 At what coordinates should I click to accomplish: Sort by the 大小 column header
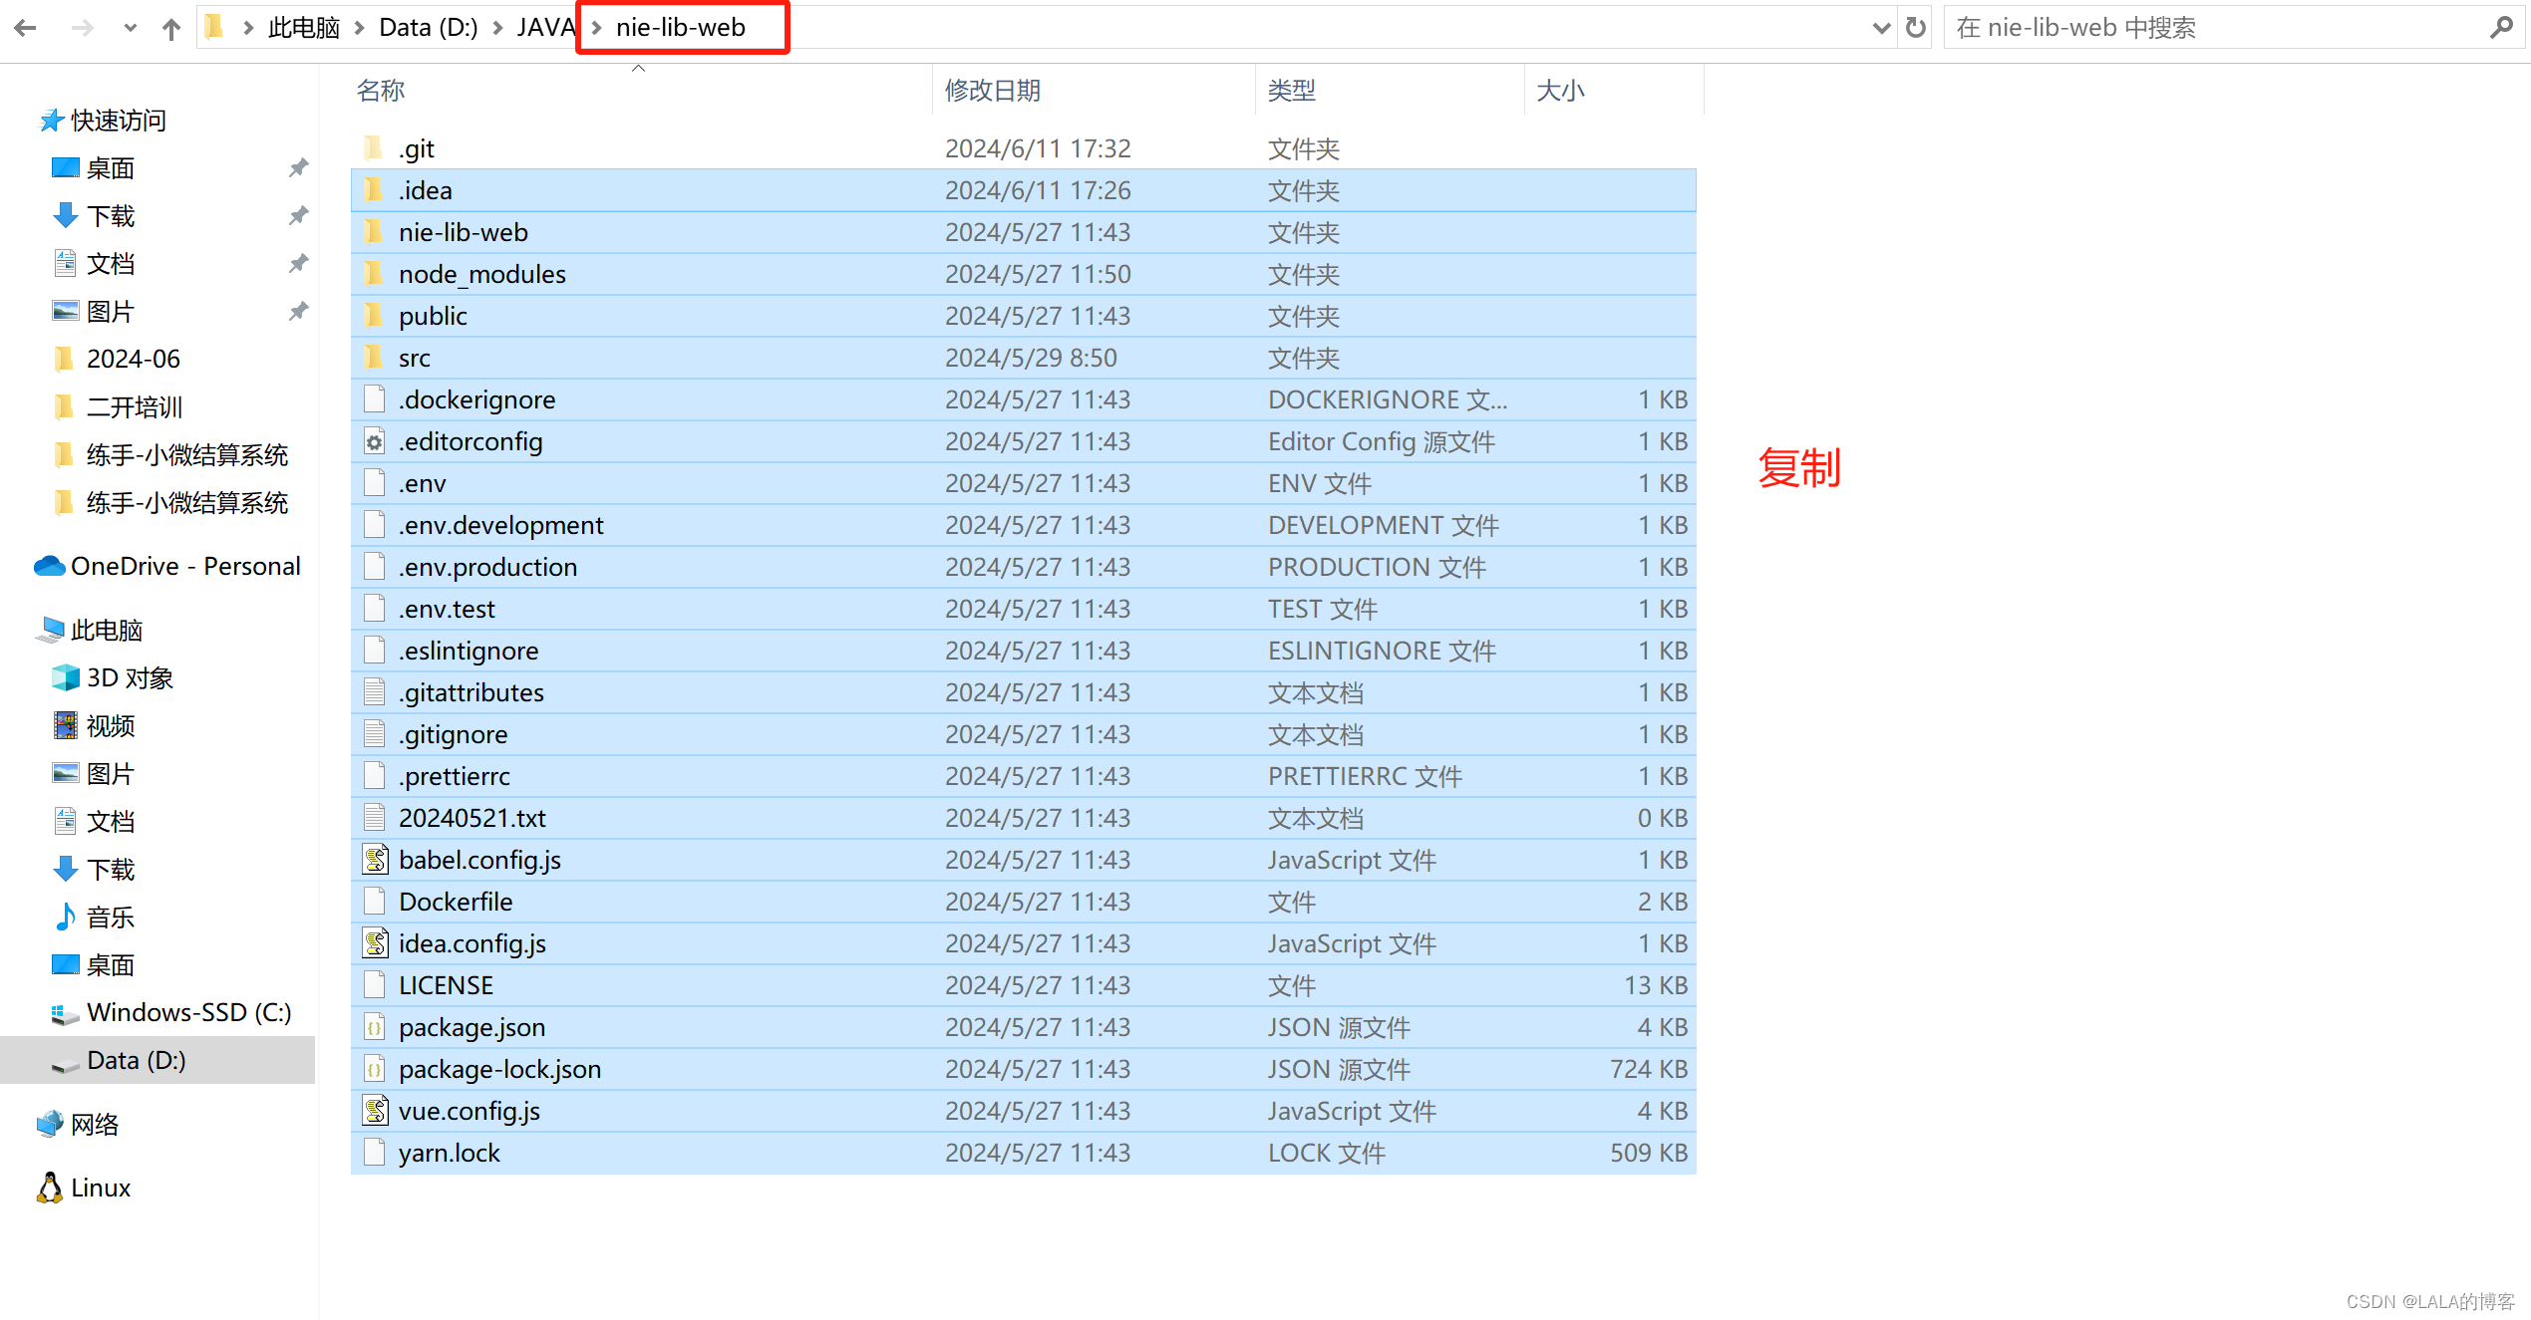click(x=1560, y=91)
